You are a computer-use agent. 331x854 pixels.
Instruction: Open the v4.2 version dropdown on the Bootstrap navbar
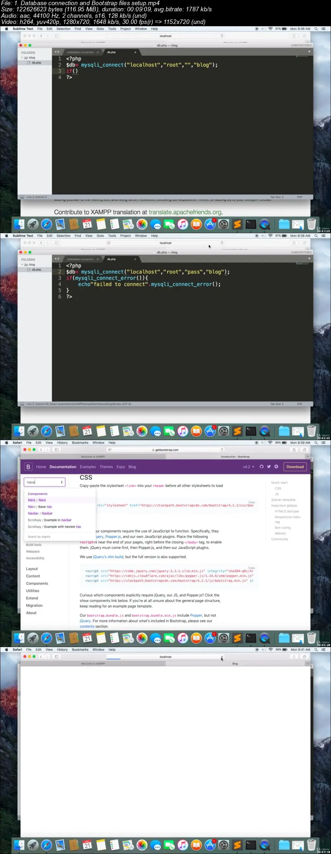click(x=249, y=467)
